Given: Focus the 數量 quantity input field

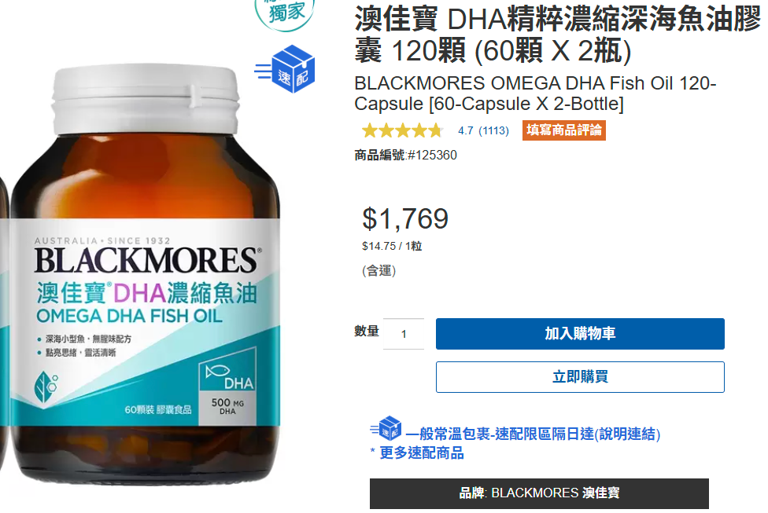Looking at the screenshot, I should [404, 334].
